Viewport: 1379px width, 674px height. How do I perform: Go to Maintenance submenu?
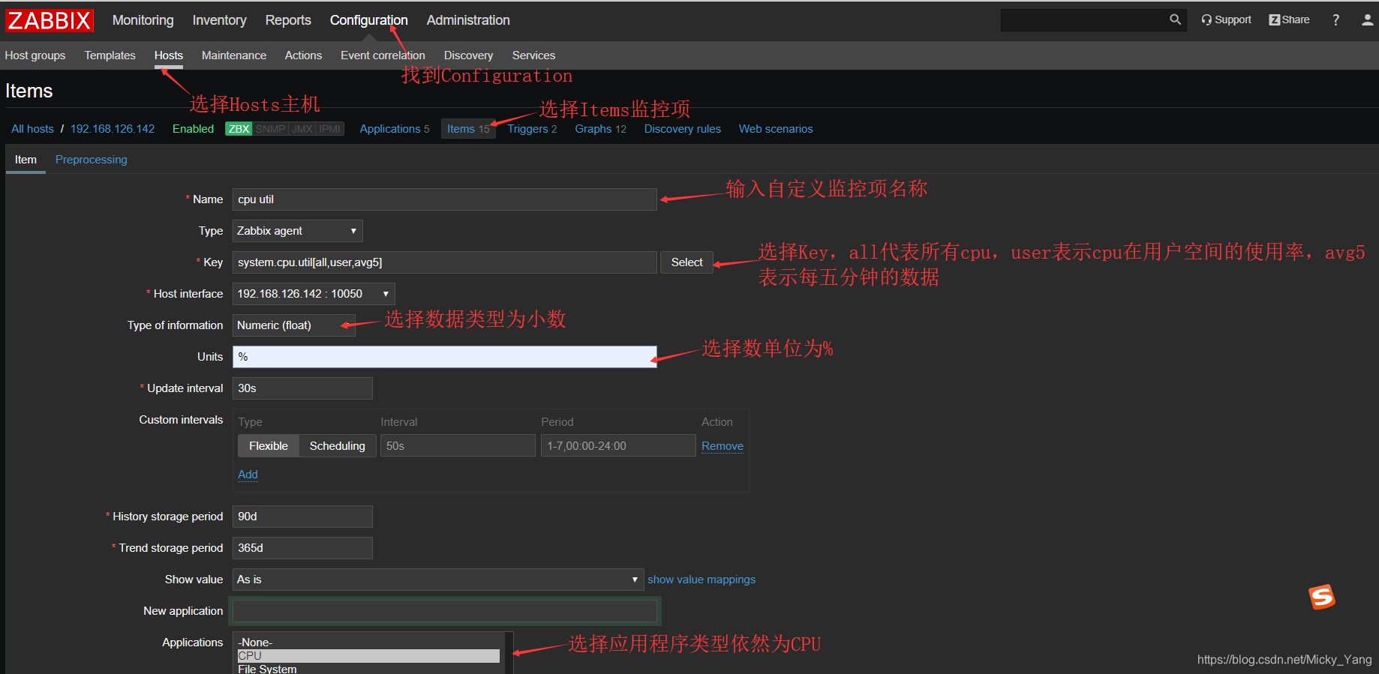click(234, 55)
